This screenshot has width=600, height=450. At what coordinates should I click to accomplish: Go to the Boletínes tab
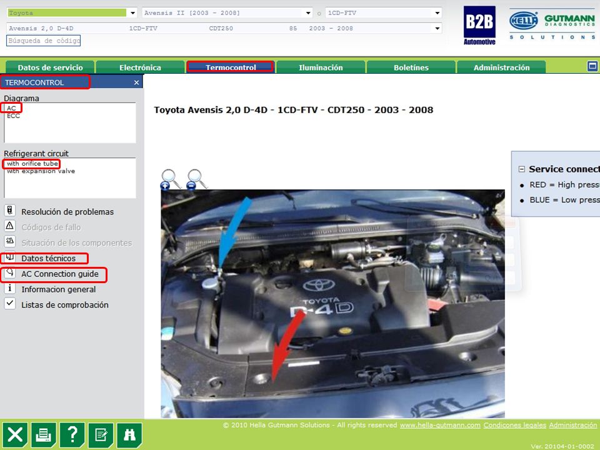(x=411, y=67)
